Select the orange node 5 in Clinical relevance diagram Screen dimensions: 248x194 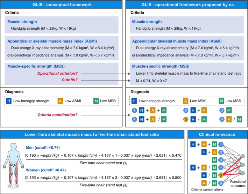coord(221,175)
